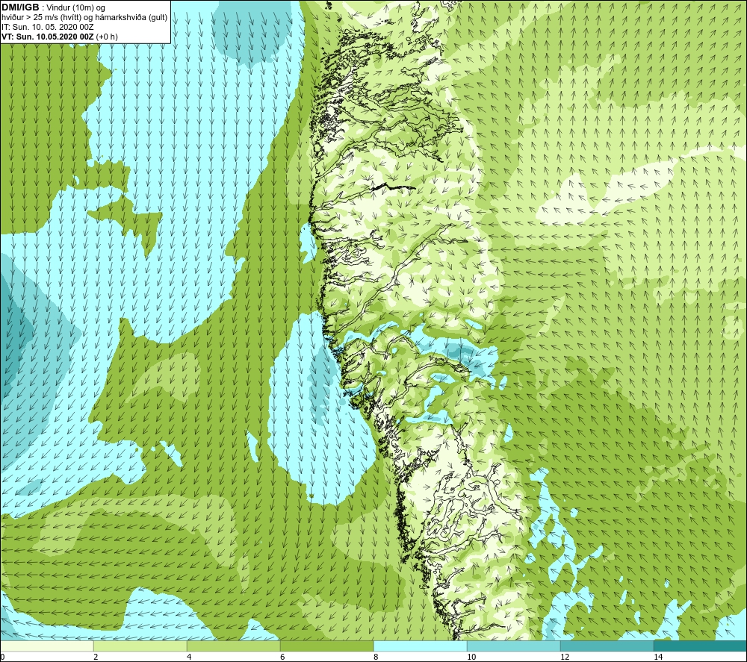The image size is (747, 662).
Task: Click the 'DMI/IGB' title text
Action: coord(20,7)
